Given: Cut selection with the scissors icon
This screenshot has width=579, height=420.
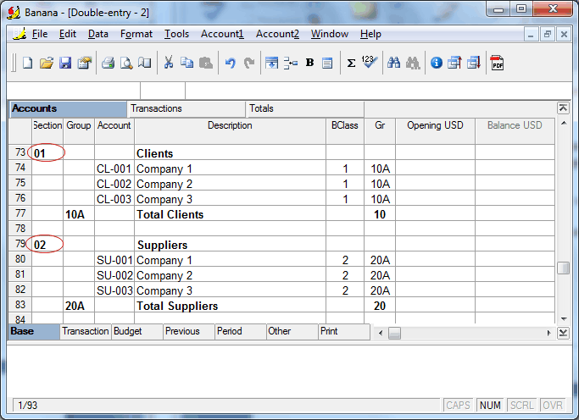Looking at the screenshot, I should (169, 63).
